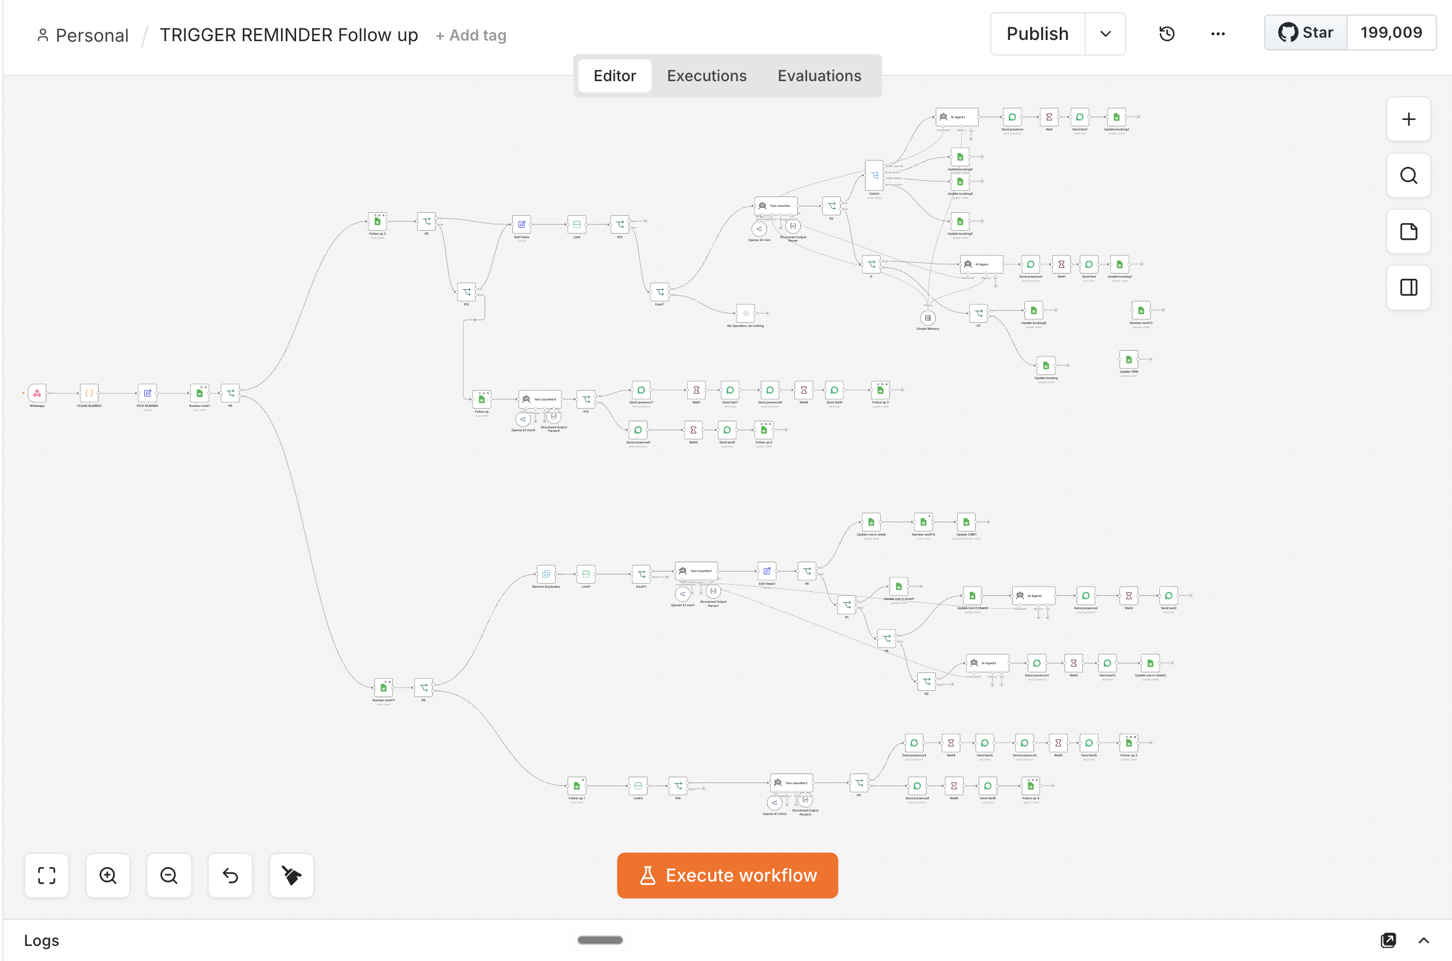Zoom in on the workflow canvas
Viewport: 1452px width, 961px height.
point(108,875)
